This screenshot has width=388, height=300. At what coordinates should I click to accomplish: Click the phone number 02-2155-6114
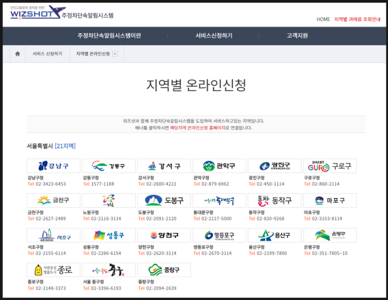(51, 253)
